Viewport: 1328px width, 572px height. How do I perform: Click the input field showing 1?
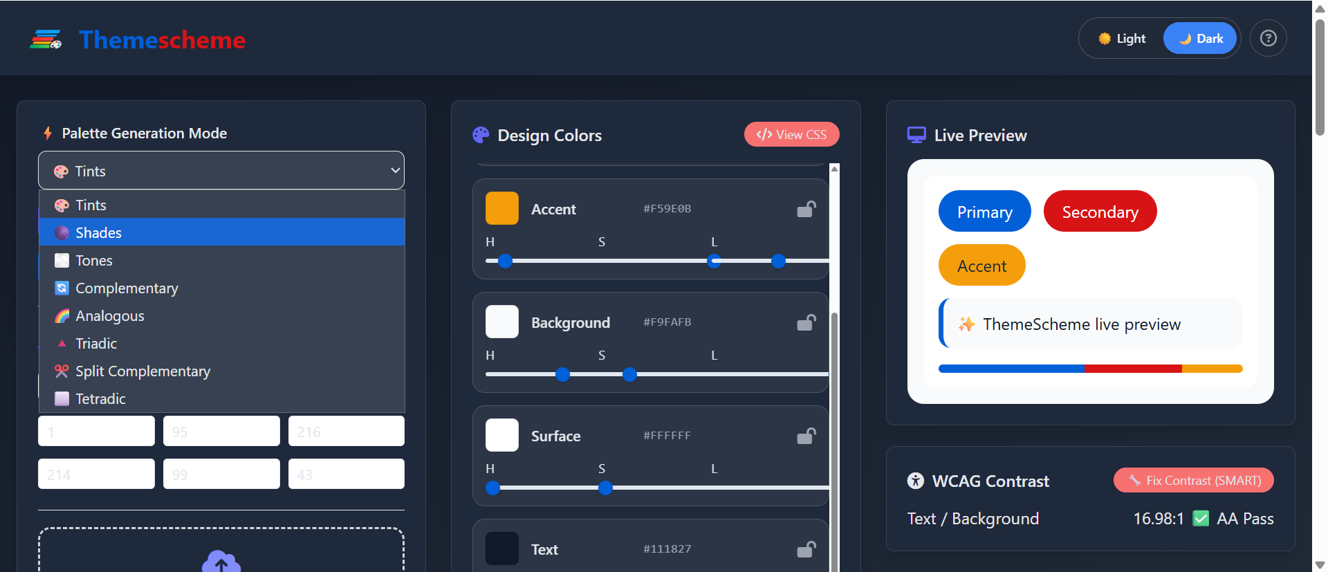(x=96, y=431)
